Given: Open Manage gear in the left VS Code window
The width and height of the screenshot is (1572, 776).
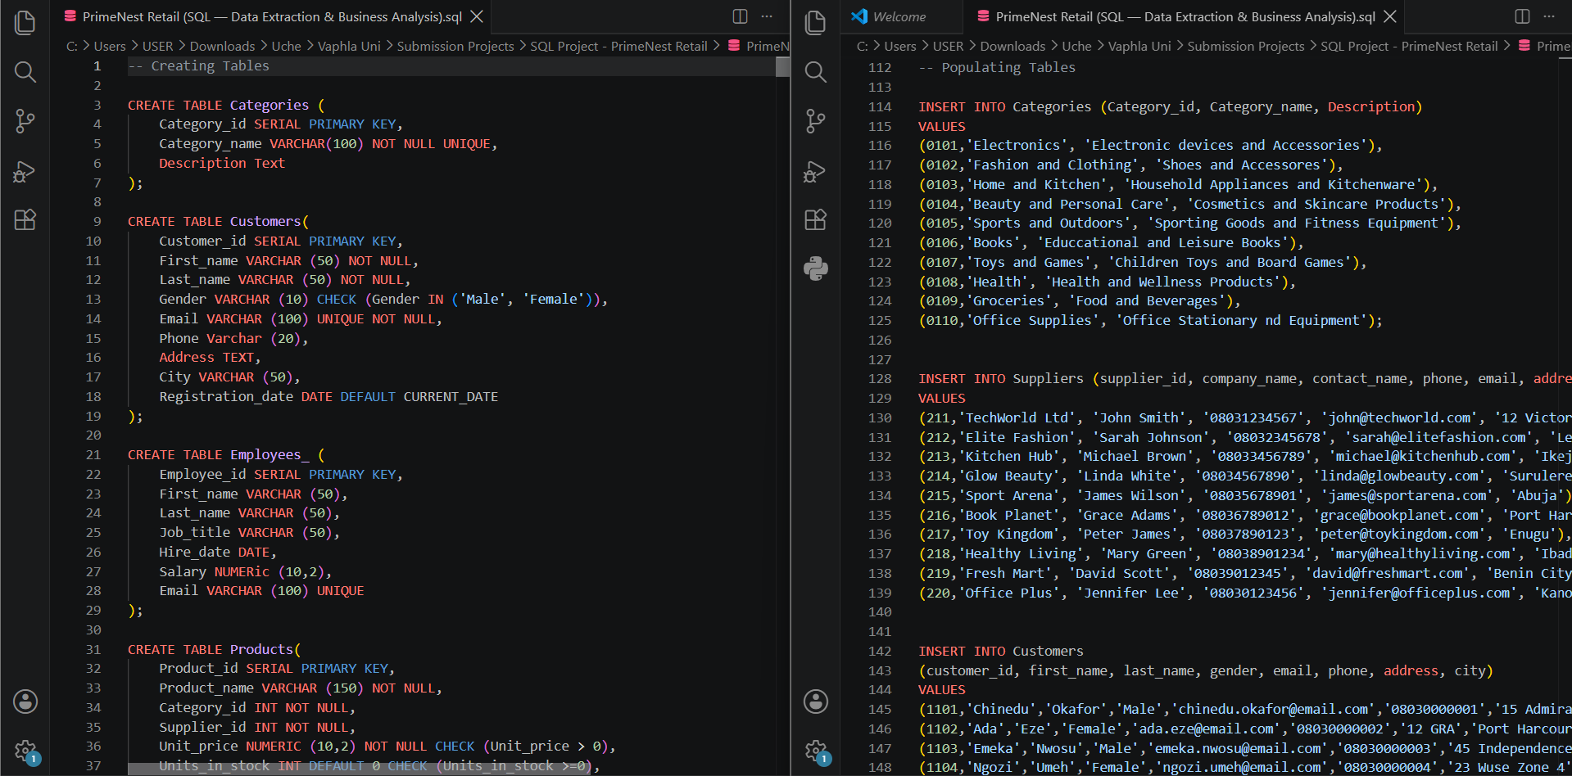Looking at the screenshot, I should pyautogui.click(x=25, y=751).
